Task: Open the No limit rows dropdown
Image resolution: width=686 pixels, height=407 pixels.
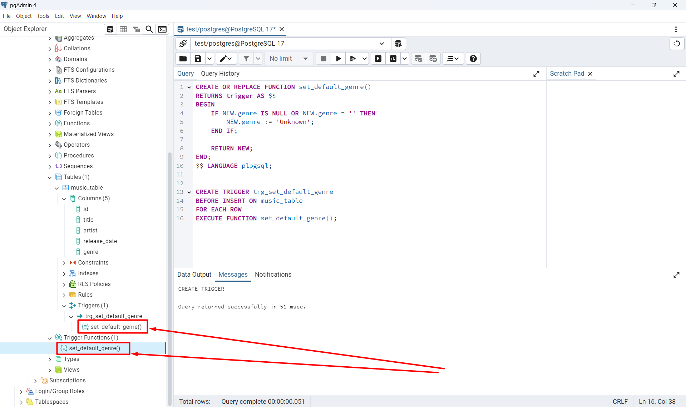Action: (x=289, y=59)
